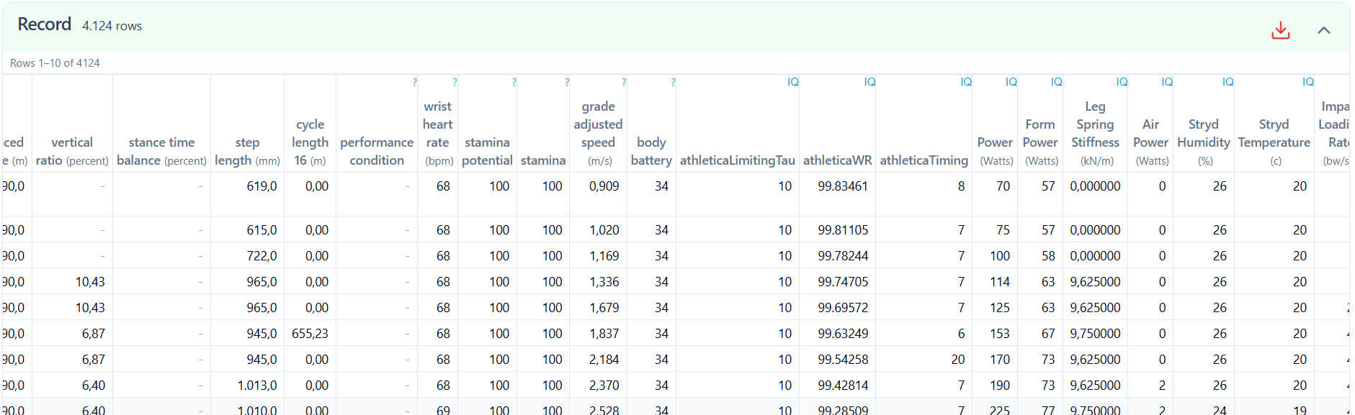Image resolution: width=1355 pixels, height=415 pixels.
Task: Click the question mark above performance condition
Action: pyautogui.click(x=414, y=83)
